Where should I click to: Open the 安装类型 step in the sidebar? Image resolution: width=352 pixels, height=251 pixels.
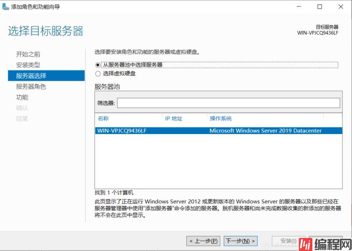pos(28,65)
